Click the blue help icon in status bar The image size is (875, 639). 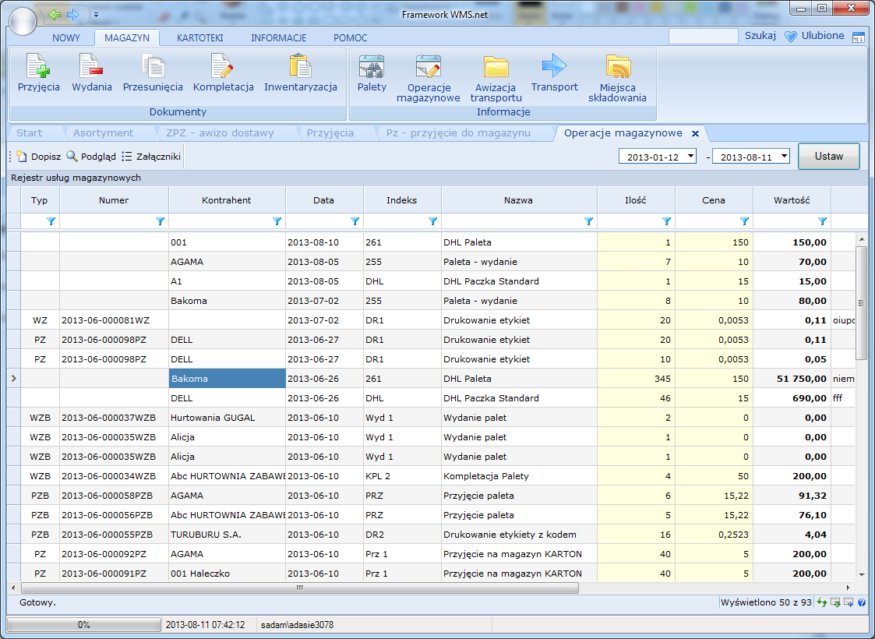(863, 602)
